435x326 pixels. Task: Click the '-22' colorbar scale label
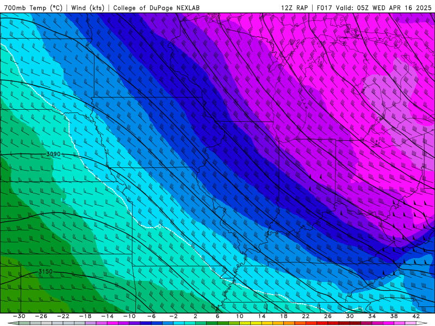coord(63,316)
